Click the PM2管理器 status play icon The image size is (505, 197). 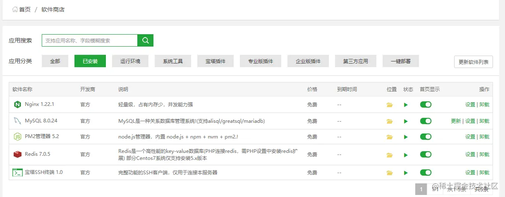coord(406,137)
